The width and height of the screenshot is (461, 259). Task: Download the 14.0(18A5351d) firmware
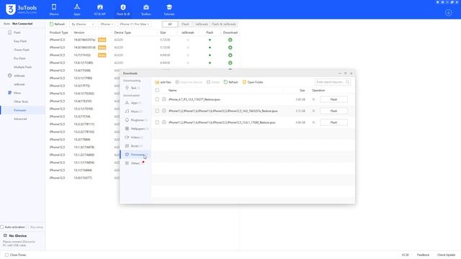[x=230, y=47]
